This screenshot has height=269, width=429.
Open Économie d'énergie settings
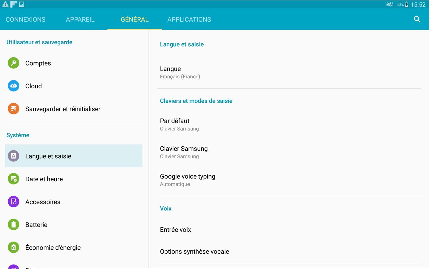(x=74, y=247)
